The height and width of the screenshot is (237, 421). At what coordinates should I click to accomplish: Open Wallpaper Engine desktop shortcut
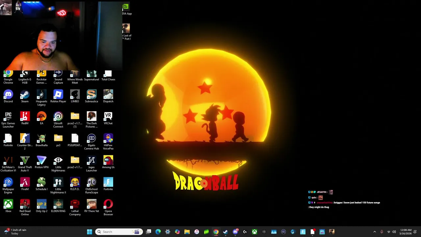8,186
